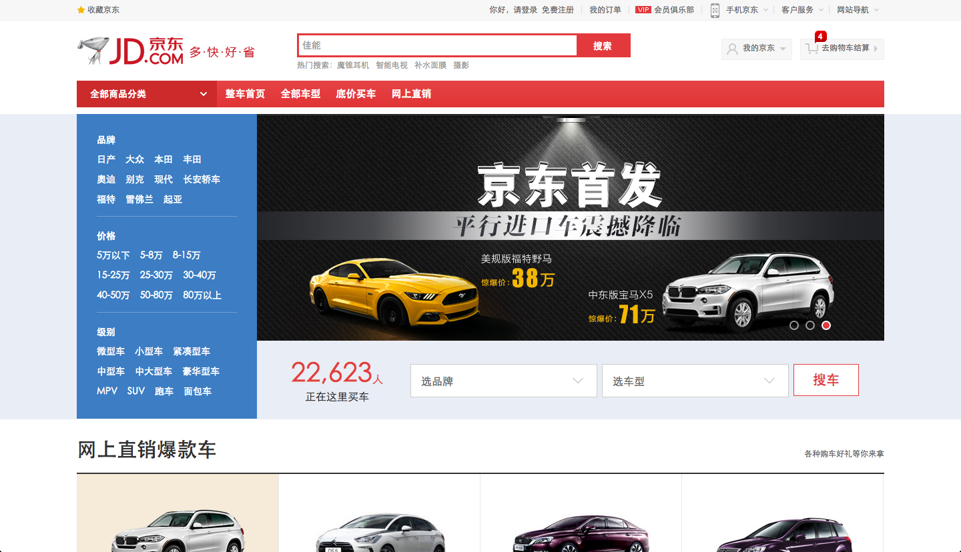Click inside the search input field

pyautogui.click(x=437, y=45)
